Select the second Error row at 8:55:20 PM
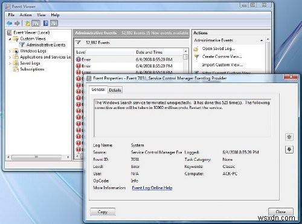The image size is (302, 224). (129, 66)
